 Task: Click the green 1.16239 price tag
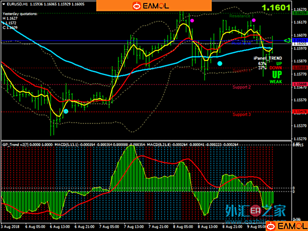tap(300, 13)
